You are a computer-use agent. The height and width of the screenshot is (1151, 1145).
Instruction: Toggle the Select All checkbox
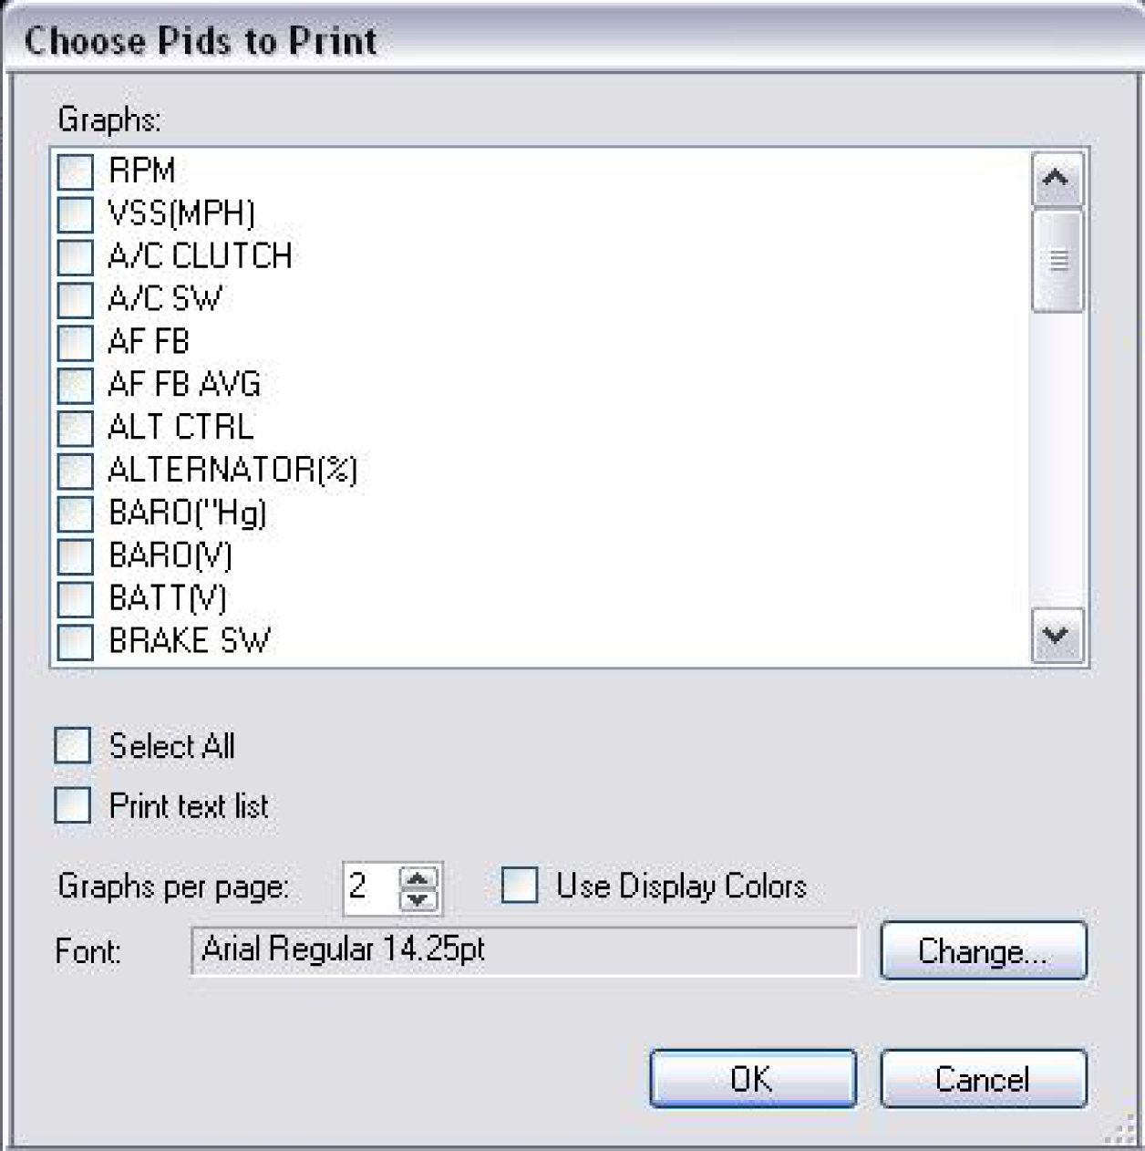73,746
